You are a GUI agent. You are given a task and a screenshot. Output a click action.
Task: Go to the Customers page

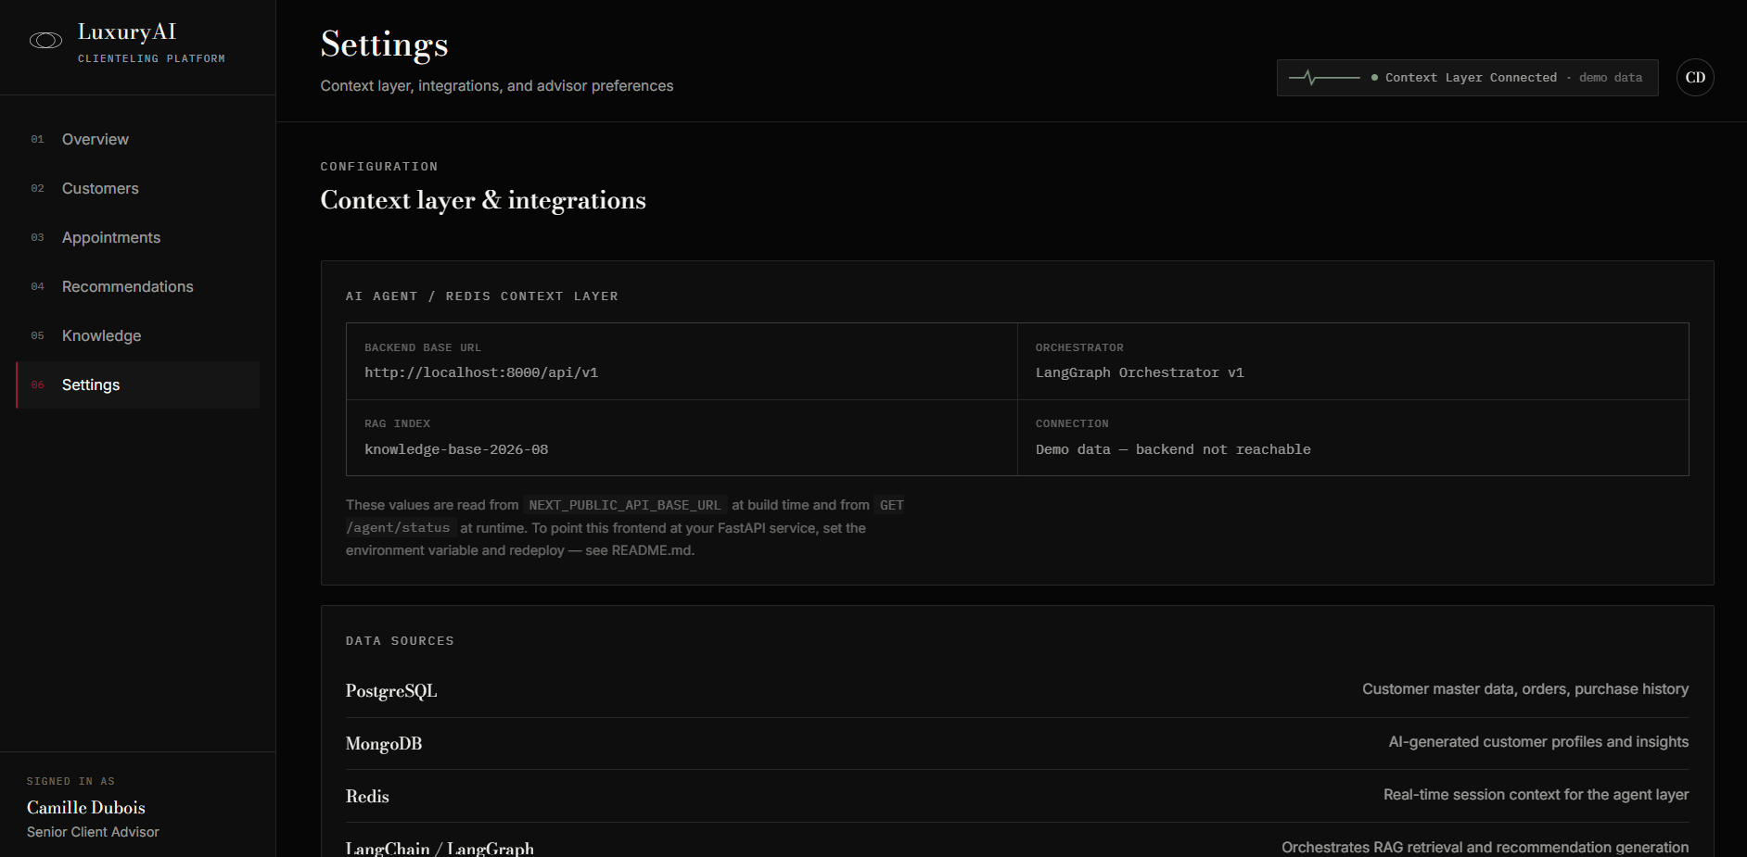click(137, 188)
